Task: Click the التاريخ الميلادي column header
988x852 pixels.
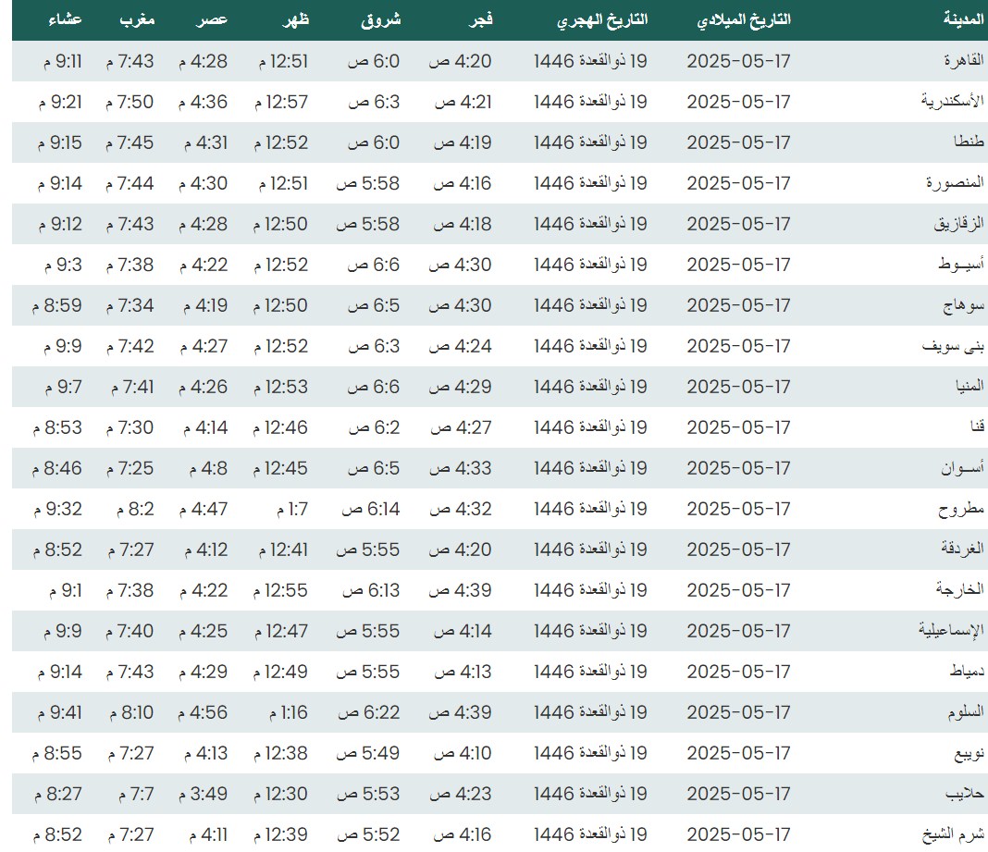Action: pos(744,19)
